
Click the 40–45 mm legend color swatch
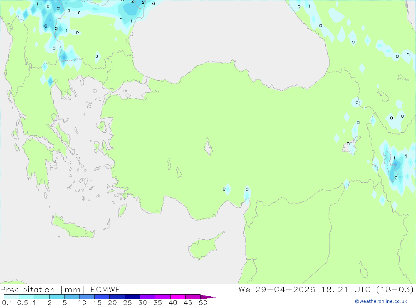click(x=178, y=297)
